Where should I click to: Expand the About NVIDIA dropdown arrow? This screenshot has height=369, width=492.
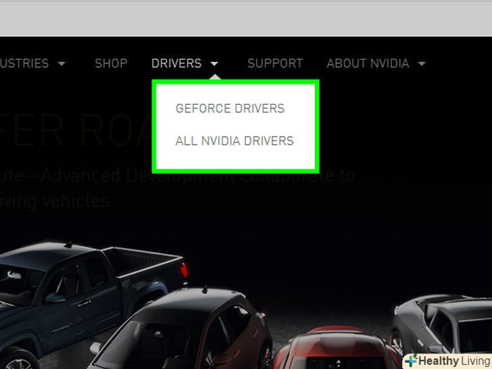(x=422, y=64)
